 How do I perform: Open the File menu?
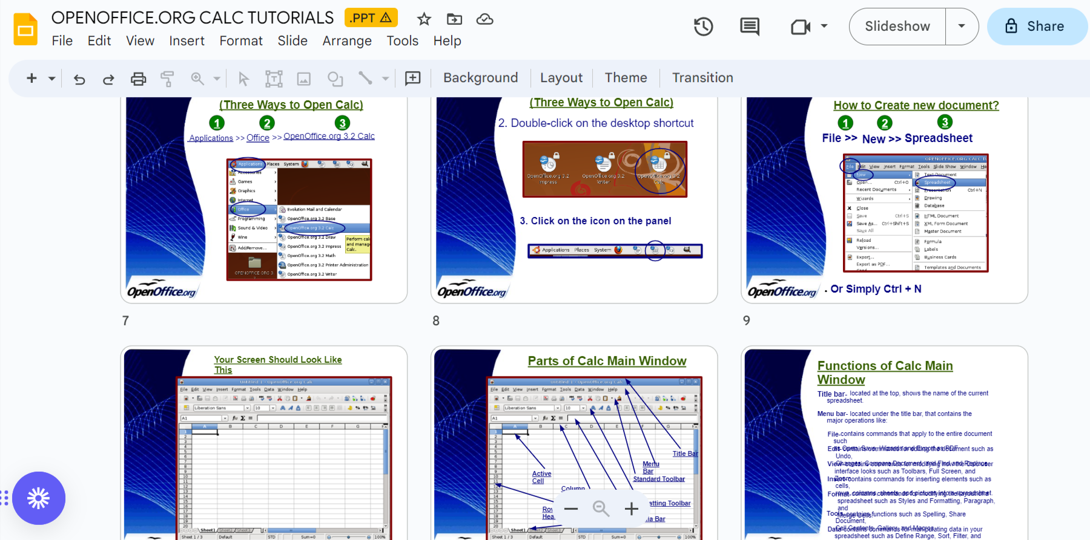point(62,41)
